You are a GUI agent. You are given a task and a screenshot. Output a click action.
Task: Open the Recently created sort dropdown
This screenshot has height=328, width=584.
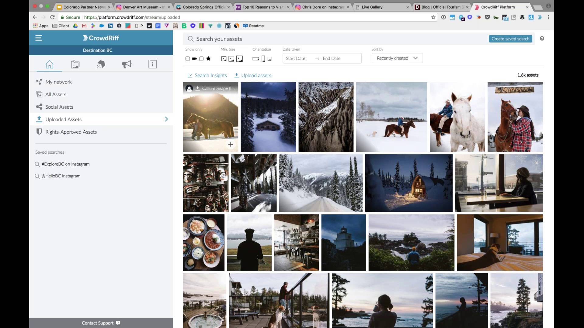click(397, 58)
